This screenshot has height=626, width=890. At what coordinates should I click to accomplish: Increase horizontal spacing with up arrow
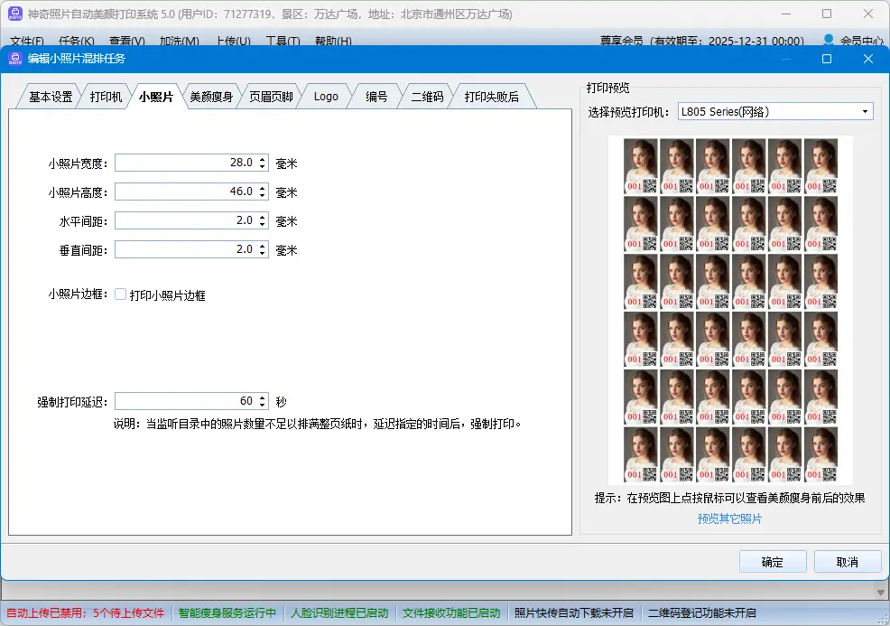pyautogui.click(x=263, y=218)
